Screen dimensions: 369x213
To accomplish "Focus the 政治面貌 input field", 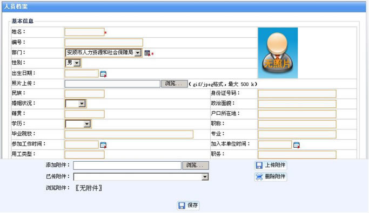I will point(297,104).
